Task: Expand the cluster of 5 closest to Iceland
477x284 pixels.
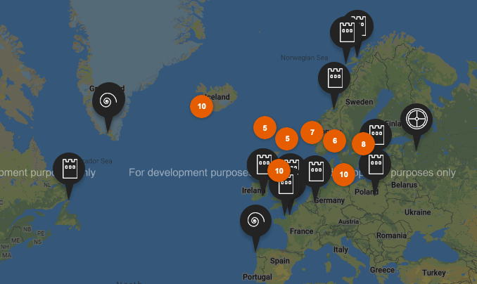Action: (265, 128)
